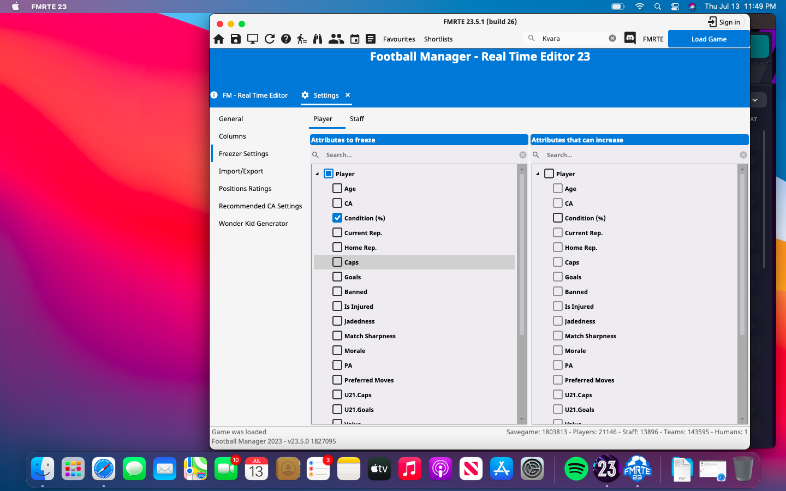Check Goals in Attributes that can increase
The height and width of the screenshot is (491, 786).
click(558, 277)
